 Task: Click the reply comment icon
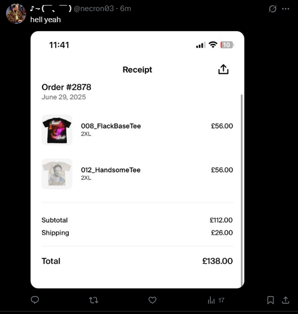tap(35, 300)
